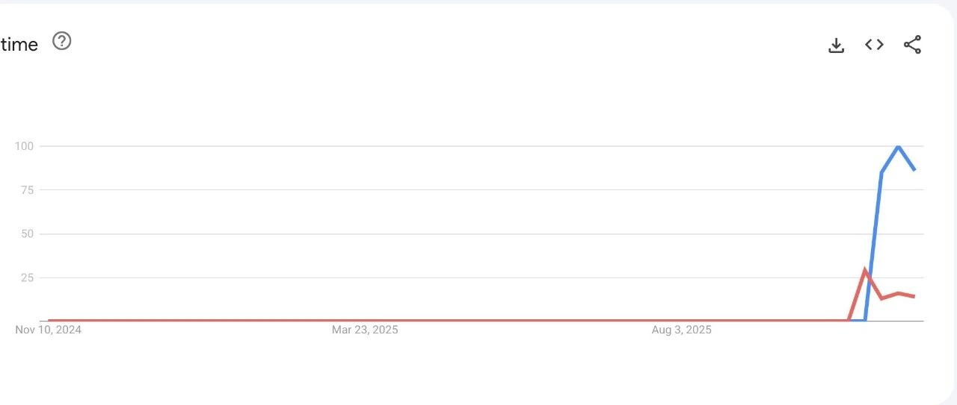The height and width of the screenshot is (405, 957).
Task: Select the blue line's peak at 100
Action: click(898, 146)
